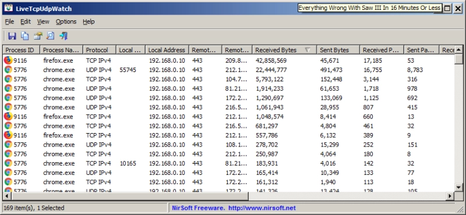Open the Edit menu
This screenshot has height=215, width=466.
coord(26,21)
